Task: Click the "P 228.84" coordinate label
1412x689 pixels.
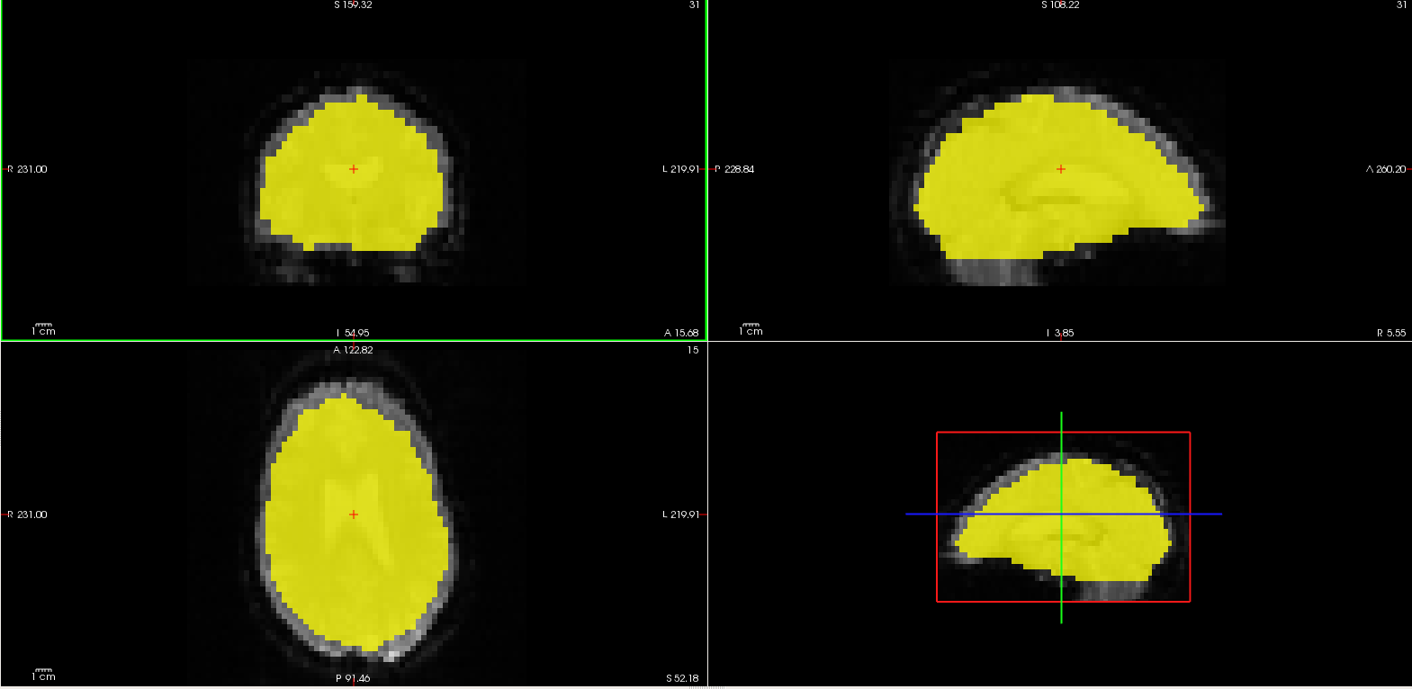Action: [734, 169]
